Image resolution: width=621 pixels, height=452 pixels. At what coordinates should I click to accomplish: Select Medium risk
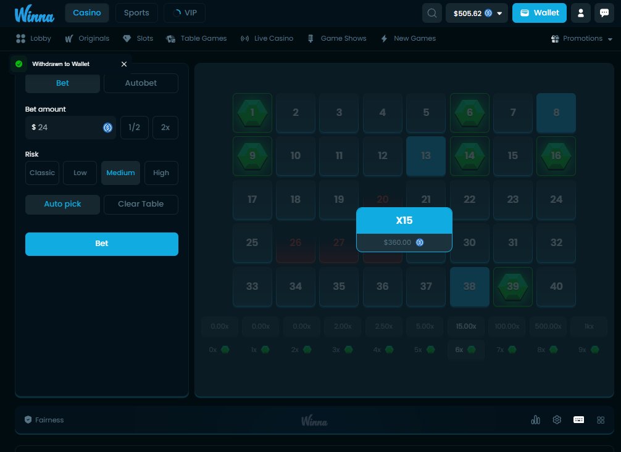click(x=120, y=173)
